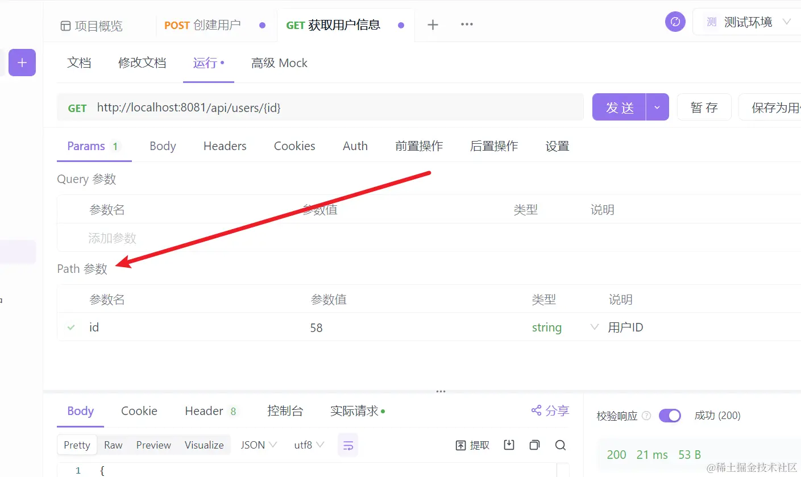Open the 高级 Mock tab
Viewport: 801px width, 477px height.
click(279, 63)
